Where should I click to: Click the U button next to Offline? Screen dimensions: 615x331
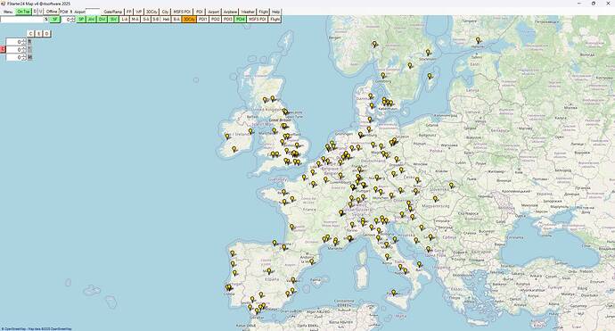[x=40, y=12]
